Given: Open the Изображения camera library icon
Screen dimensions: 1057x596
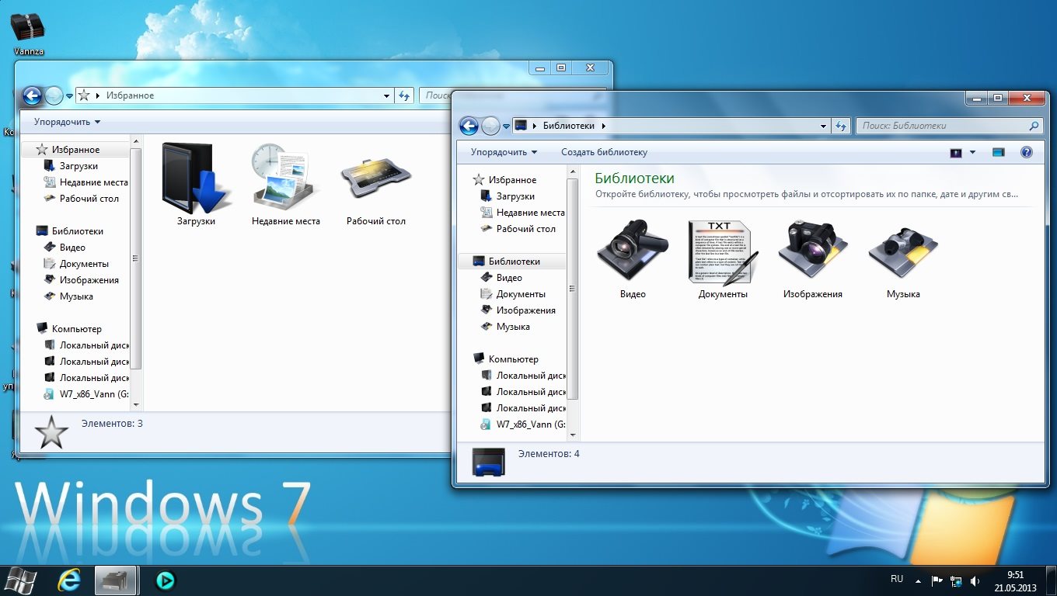Looking at the screenshot, I should pyautogui.click(x=813, y=250).
